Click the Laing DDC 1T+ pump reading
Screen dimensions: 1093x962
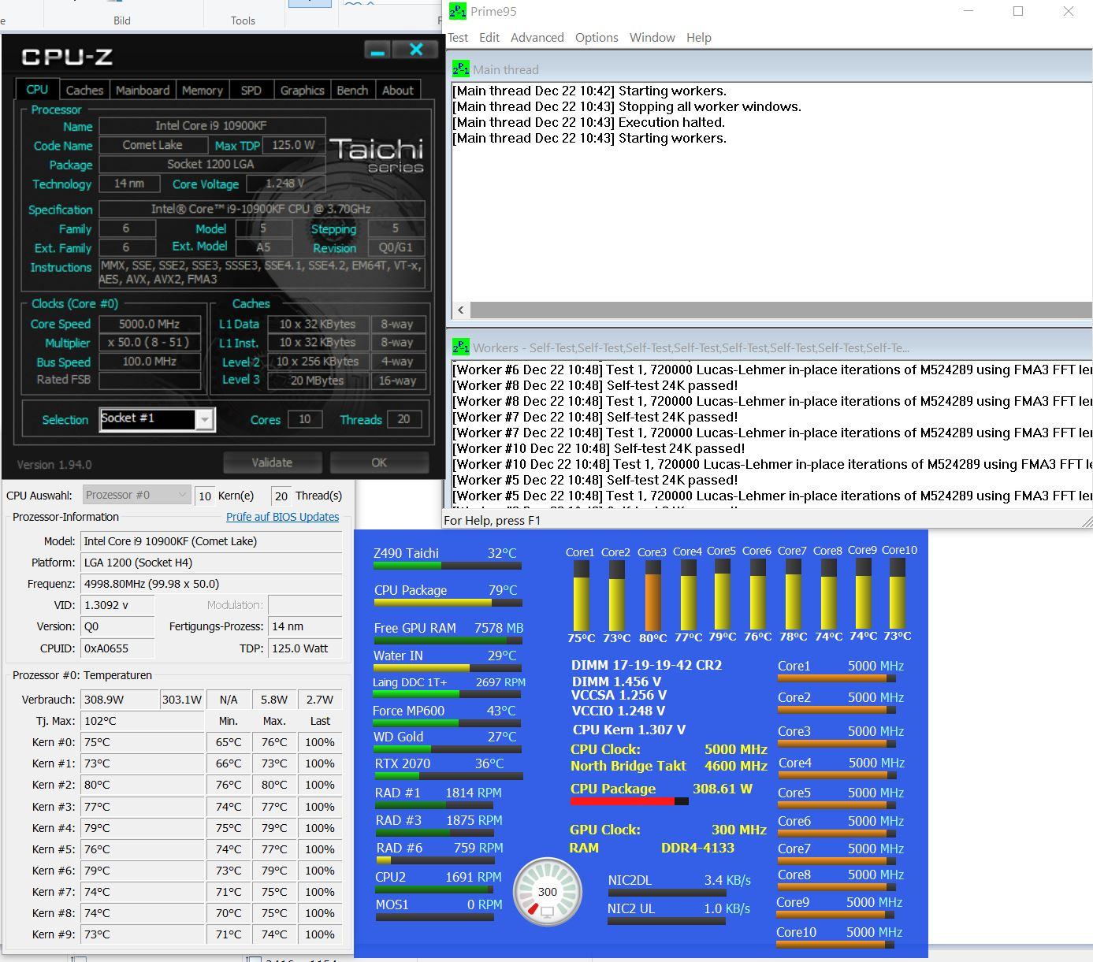pos(448,682)
